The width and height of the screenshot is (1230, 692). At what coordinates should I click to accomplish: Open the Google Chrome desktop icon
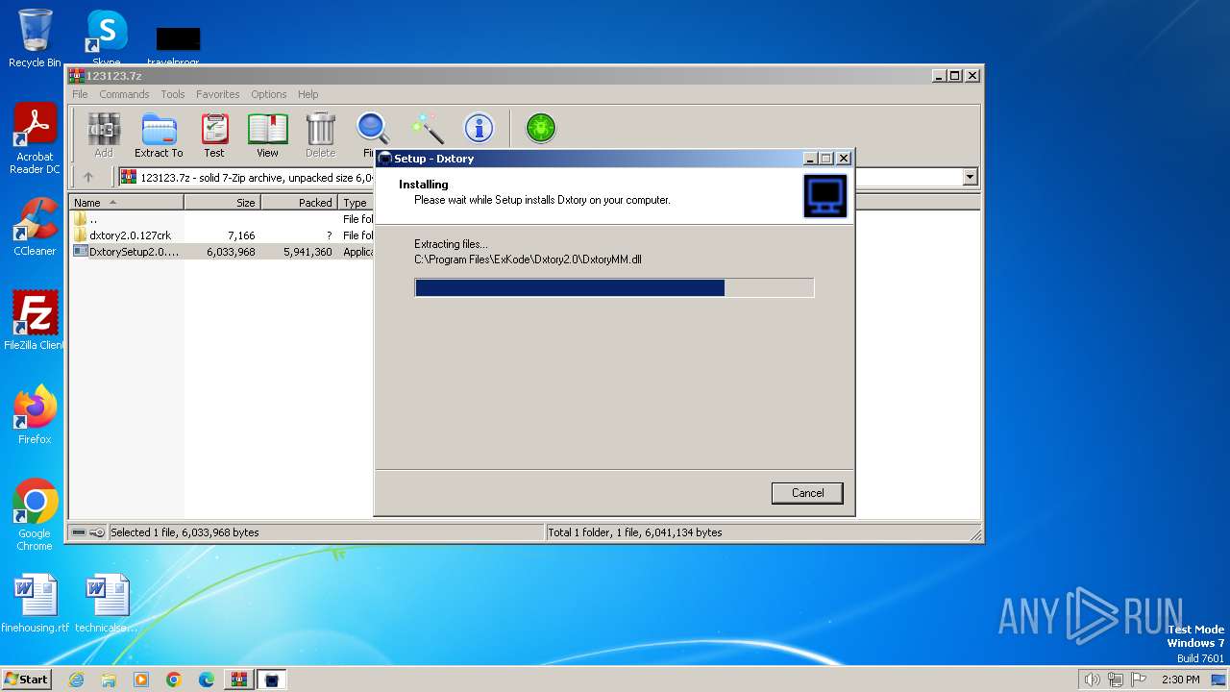pos(35,515)
